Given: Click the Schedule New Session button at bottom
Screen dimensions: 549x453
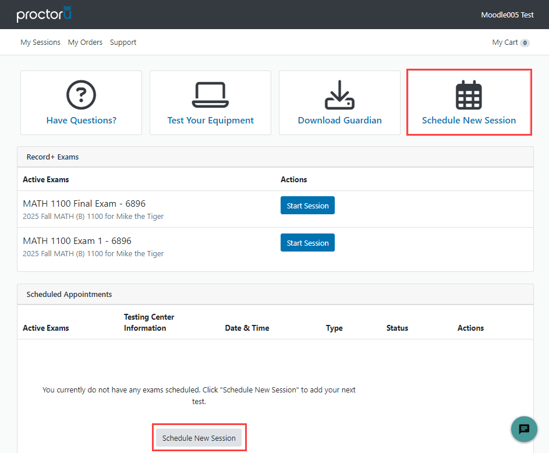Looking at the screenshot, I should (199, 437).
